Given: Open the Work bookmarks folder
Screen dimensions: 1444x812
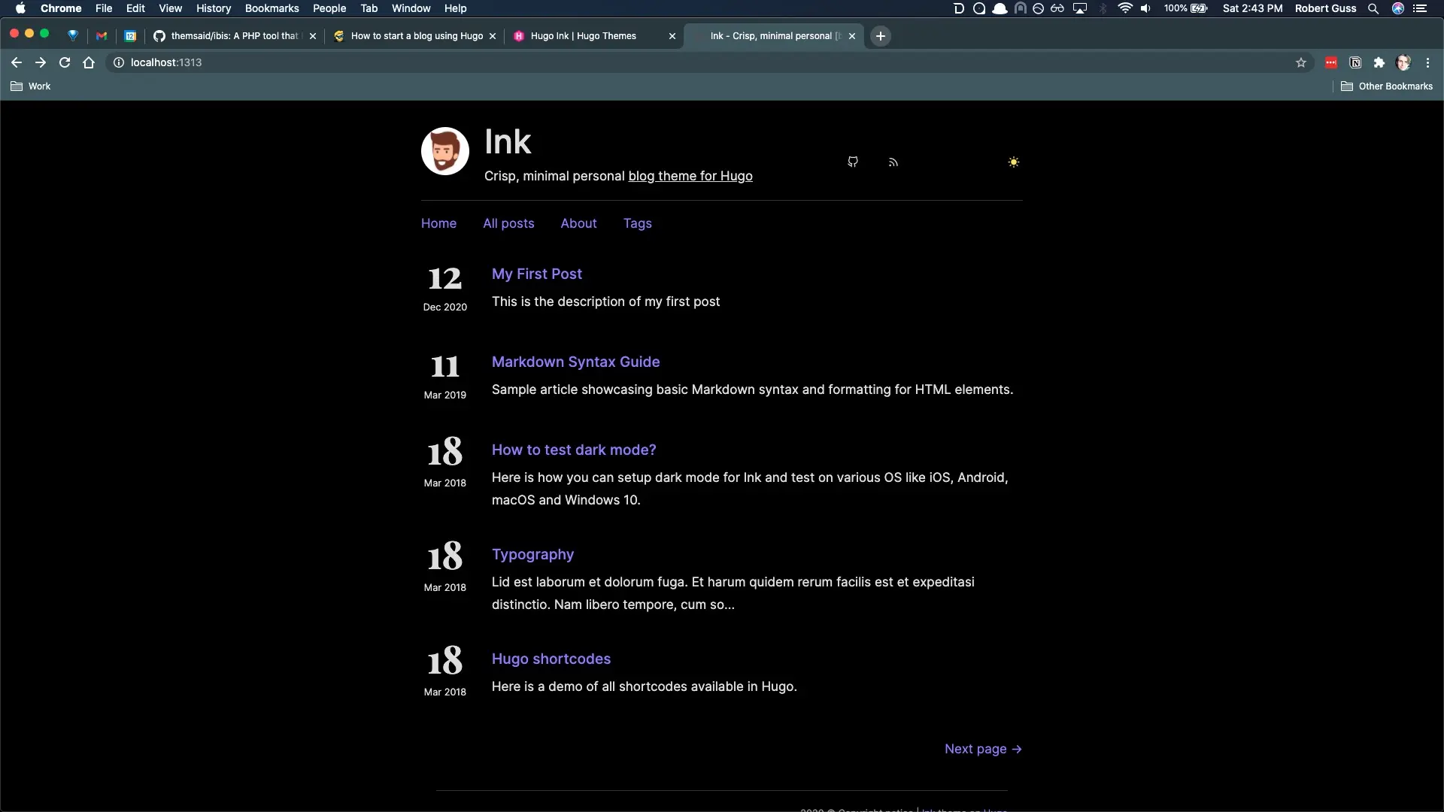Looking at the screenshot, I should tap(31, 86).
